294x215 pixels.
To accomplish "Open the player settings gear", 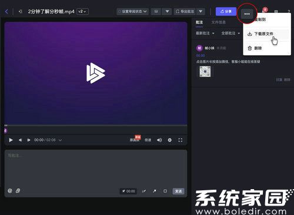I will (170, 140).
